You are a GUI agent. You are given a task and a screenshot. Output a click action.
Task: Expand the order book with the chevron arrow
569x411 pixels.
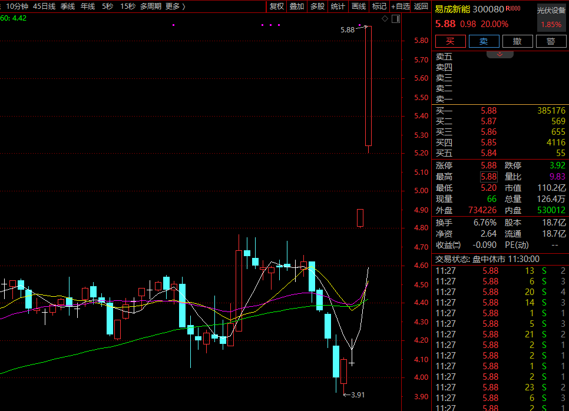499,54
